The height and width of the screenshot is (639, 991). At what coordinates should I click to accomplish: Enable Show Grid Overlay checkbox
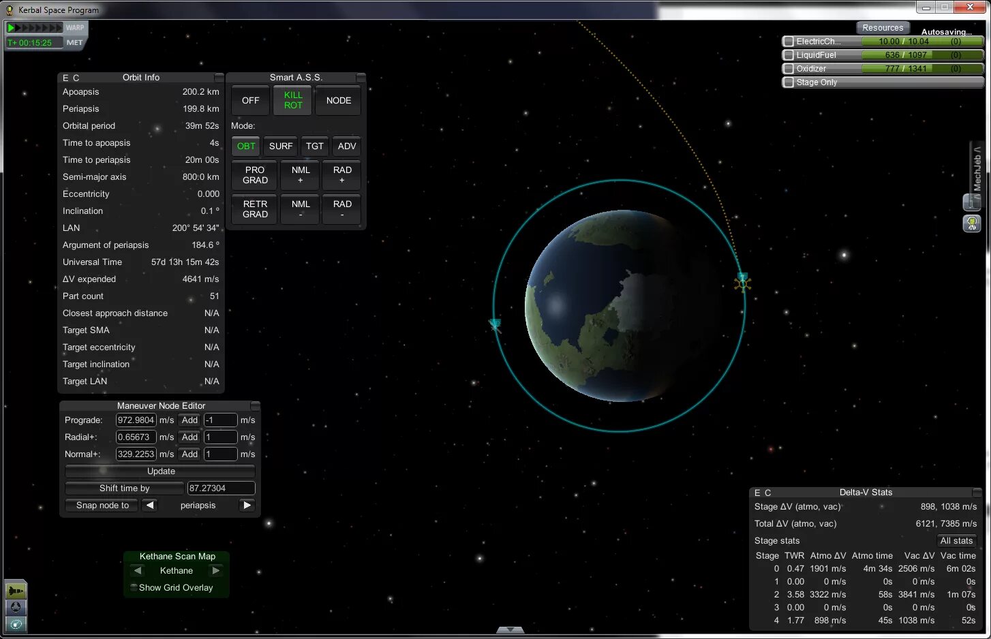tap(134, 587)
